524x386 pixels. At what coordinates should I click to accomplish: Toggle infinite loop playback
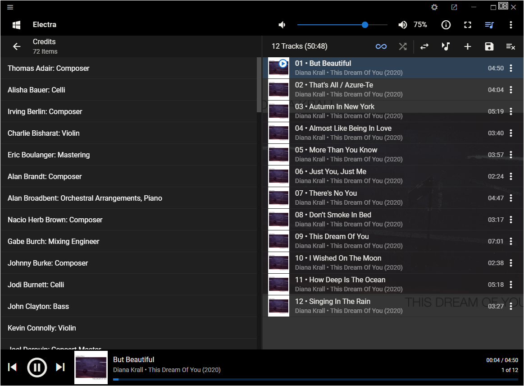coord(381,46)
